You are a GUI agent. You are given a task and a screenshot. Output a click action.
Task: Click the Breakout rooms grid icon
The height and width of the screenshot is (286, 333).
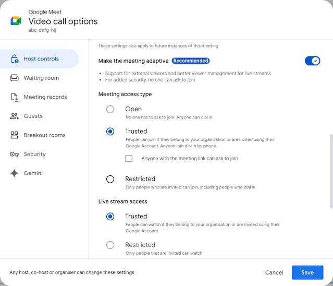point(15,135)
